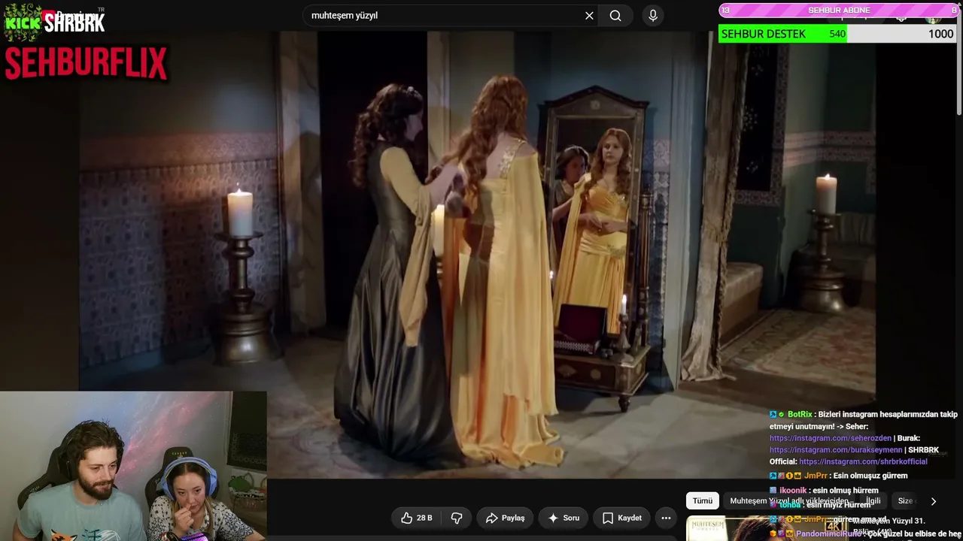This screenshot has width=963, height=541.
Task: Open the seherozden Instagram link in chat
Action: point(831,438)
